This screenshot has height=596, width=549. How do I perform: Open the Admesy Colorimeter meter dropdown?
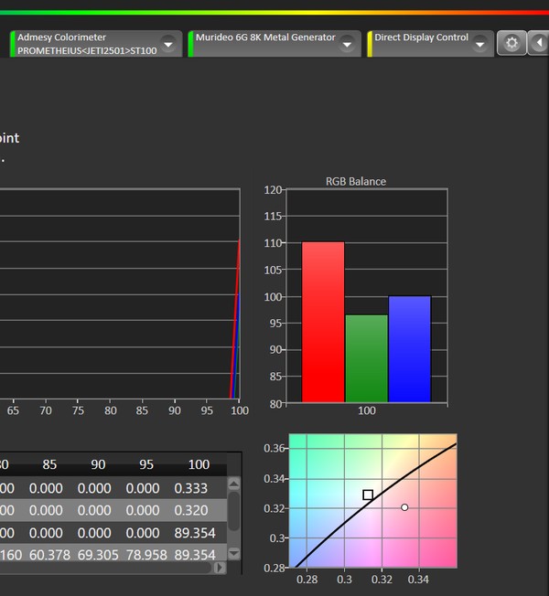[167, 44]
